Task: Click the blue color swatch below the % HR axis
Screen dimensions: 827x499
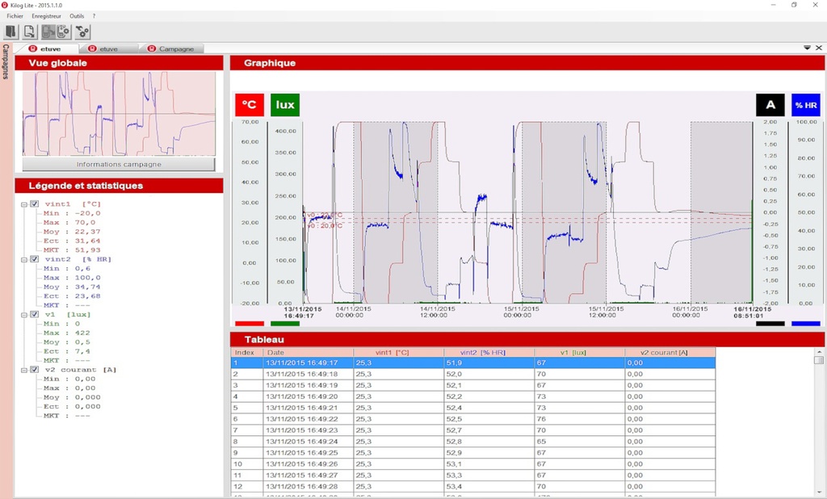Action: click(x=806, y=323)
